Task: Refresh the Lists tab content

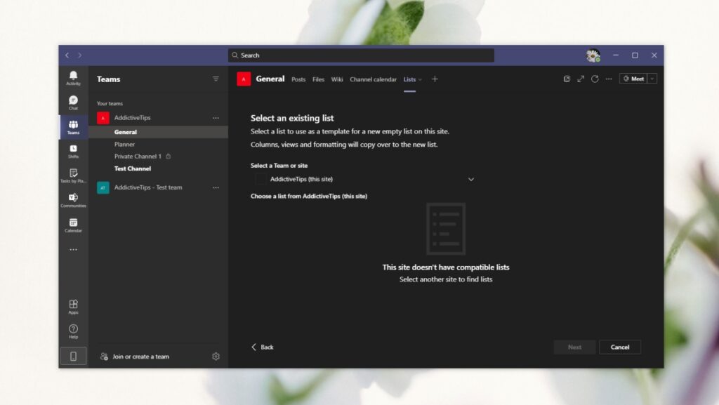Action: (594, 79)
